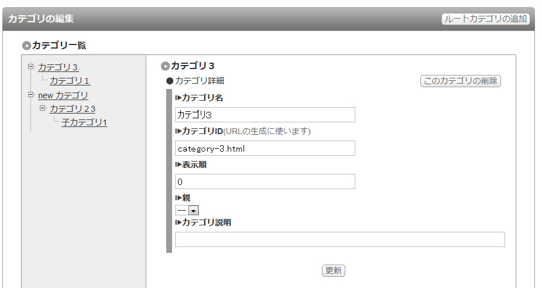Click the triangle marker beside カテゴリ名 label
Image resolution: width=542 pixels, height=288 pixels.
179,98
